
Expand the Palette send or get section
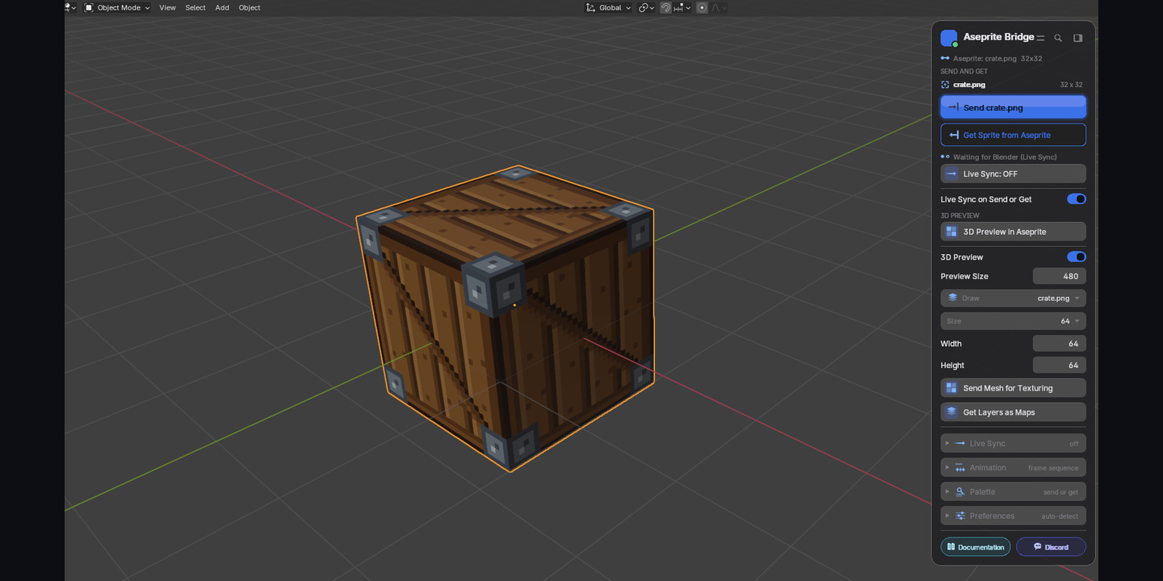point(1014,491)
